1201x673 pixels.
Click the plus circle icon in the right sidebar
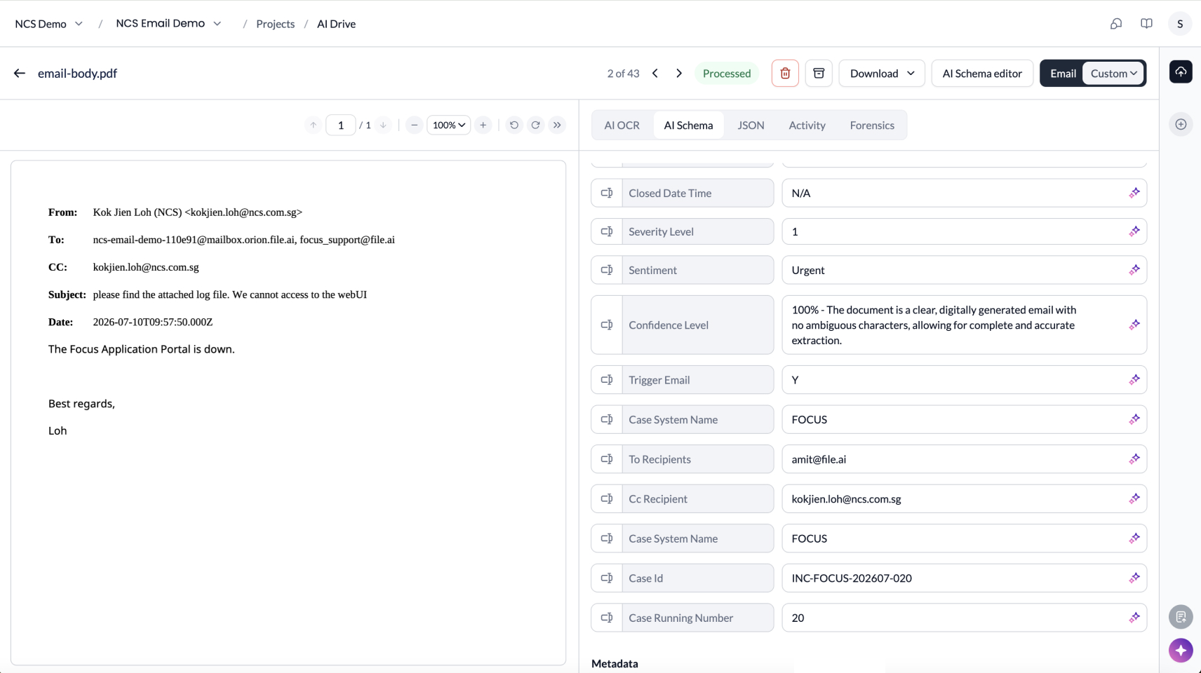[1181, 124]
